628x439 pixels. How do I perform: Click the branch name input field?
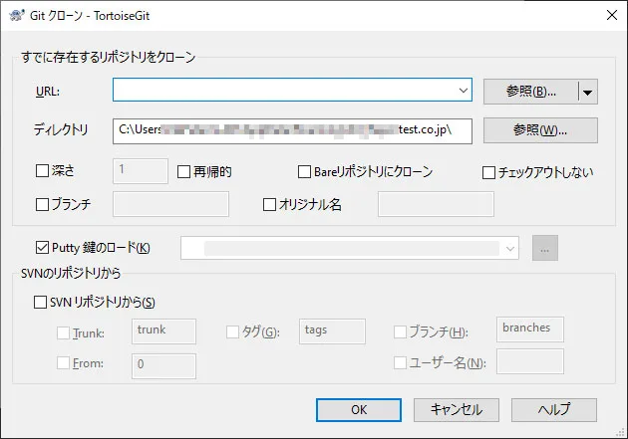pyautogui.click(x=171, y=204)
